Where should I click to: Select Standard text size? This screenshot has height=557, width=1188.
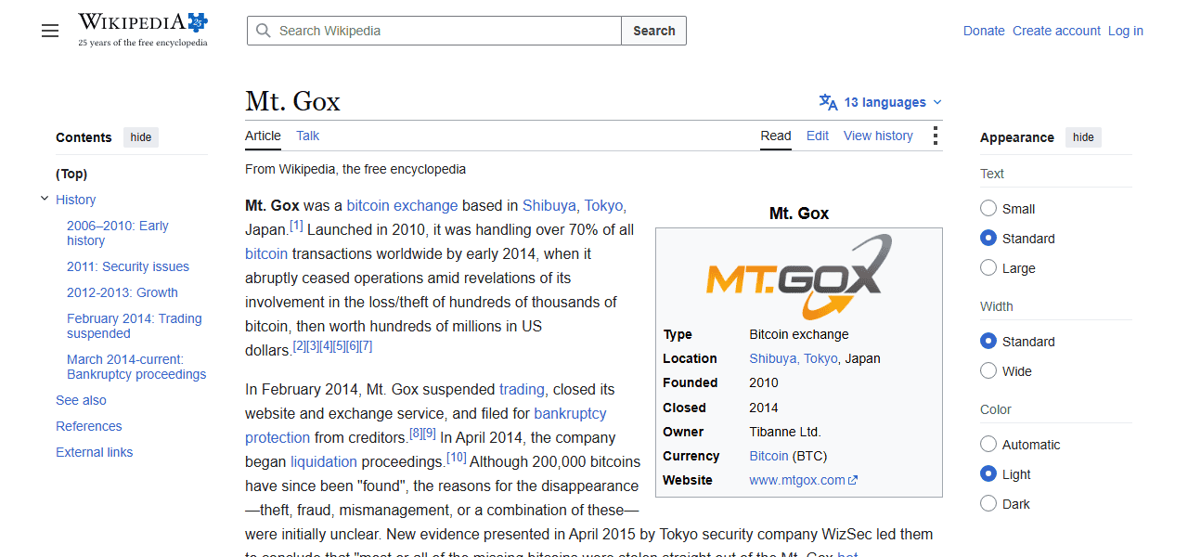click(x=988, y=239)
